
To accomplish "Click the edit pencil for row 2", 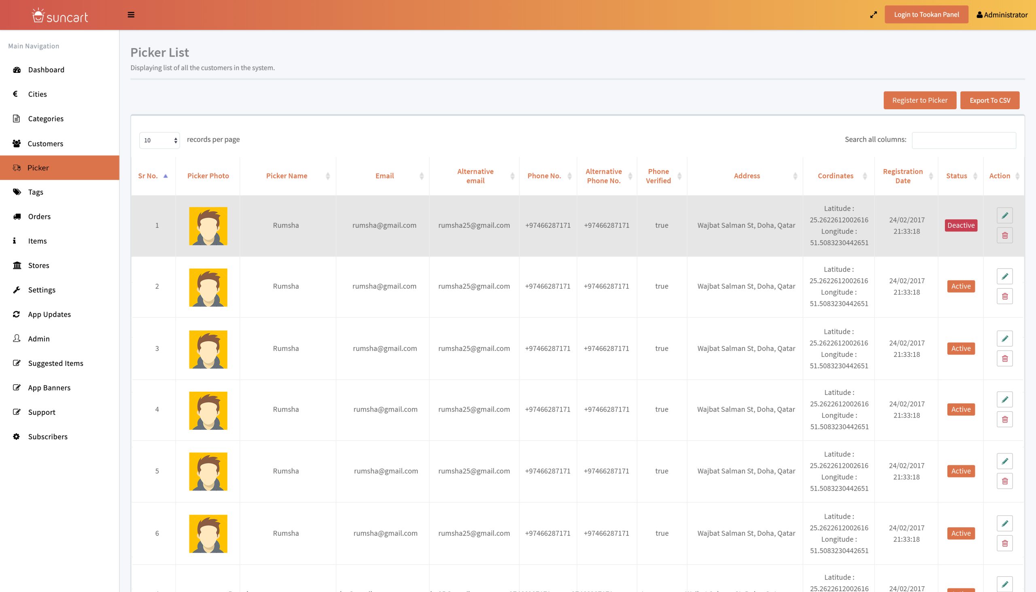I will coord(1005,276).
